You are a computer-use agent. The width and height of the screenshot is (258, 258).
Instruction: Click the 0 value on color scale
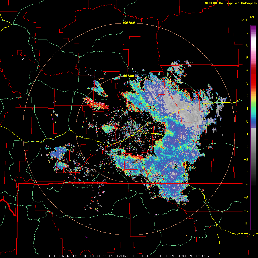click(247, 122)
